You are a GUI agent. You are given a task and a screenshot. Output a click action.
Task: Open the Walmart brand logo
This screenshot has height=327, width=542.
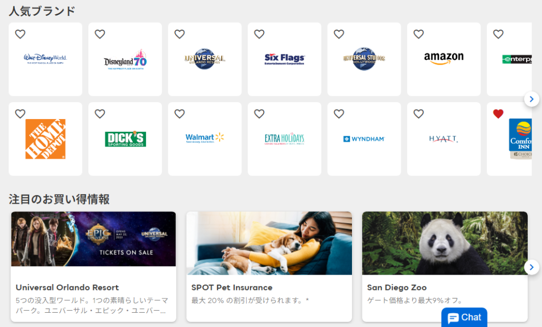pos(205,138)
